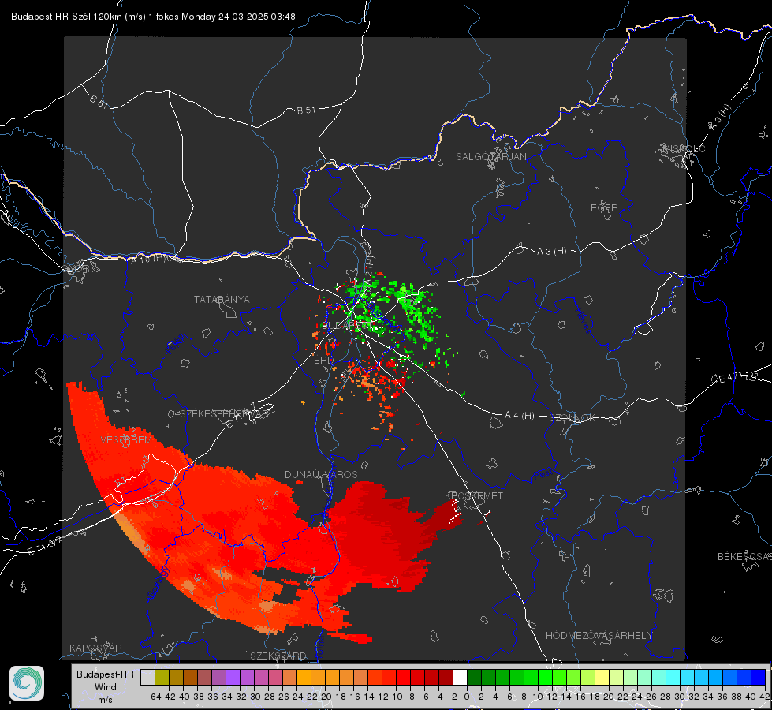772x710 pixels.
Task: Pick the dark green swatch right of the white swatch
Action: [474, 677]
